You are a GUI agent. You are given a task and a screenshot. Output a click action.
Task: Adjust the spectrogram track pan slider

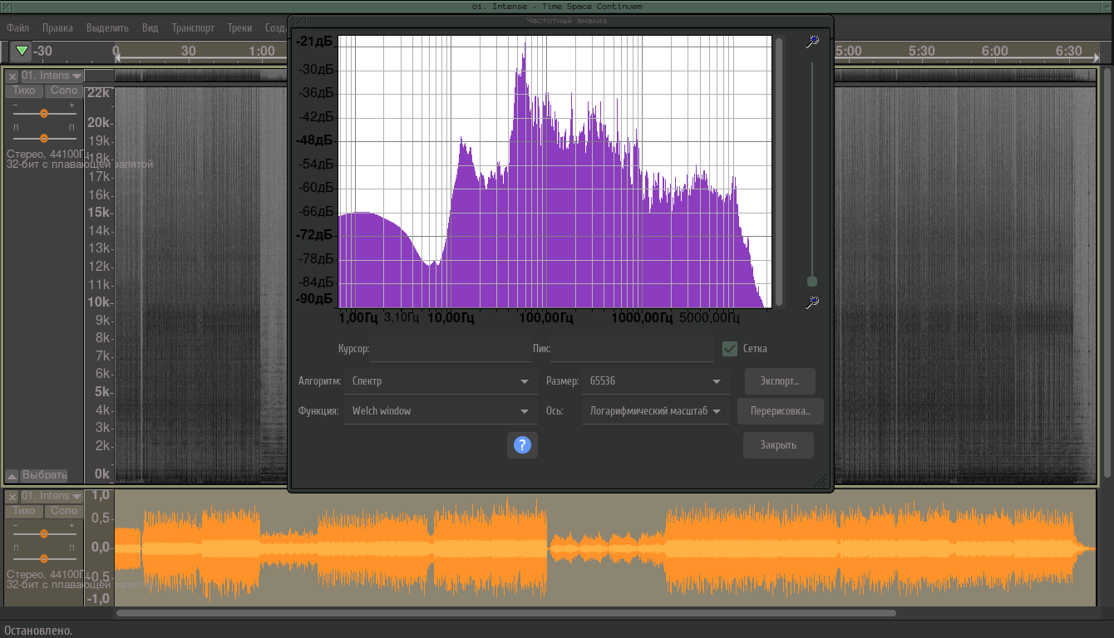coord(44,138)
